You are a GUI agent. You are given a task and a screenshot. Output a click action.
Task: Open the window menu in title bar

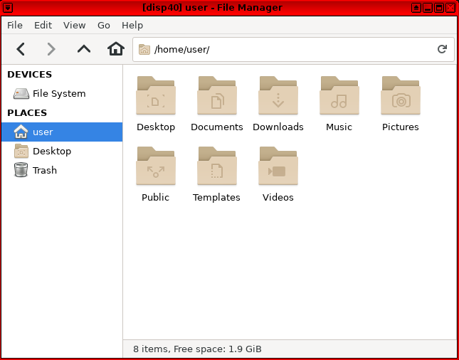(7, 7)
